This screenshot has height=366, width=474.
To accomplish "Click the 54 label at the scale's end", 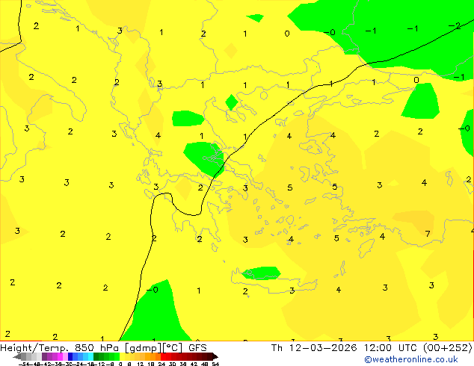I will click(215, 364).
